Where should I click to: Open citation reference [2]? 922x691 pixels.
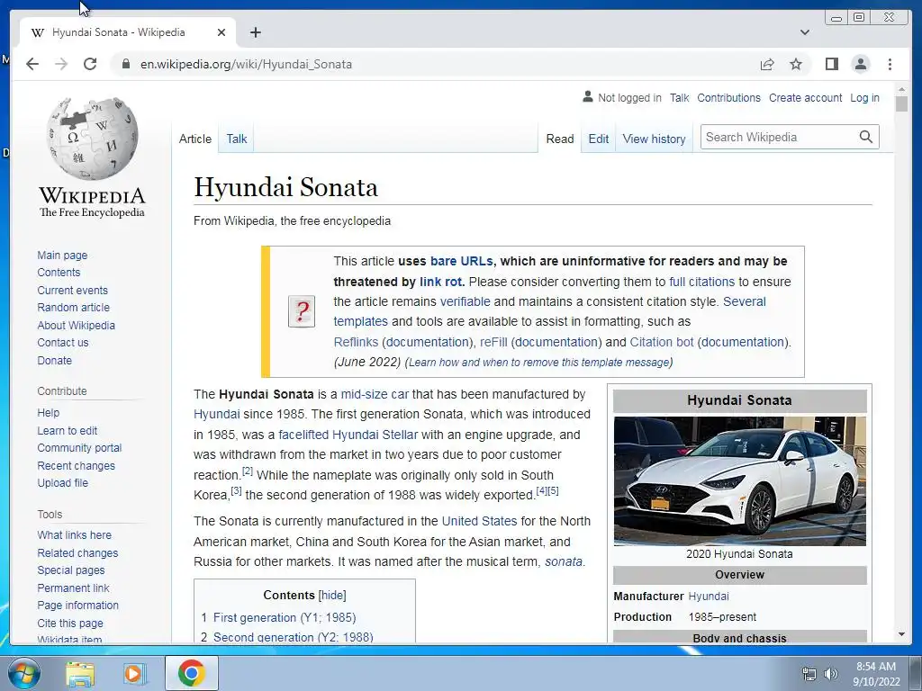click(x=248, y=471)
